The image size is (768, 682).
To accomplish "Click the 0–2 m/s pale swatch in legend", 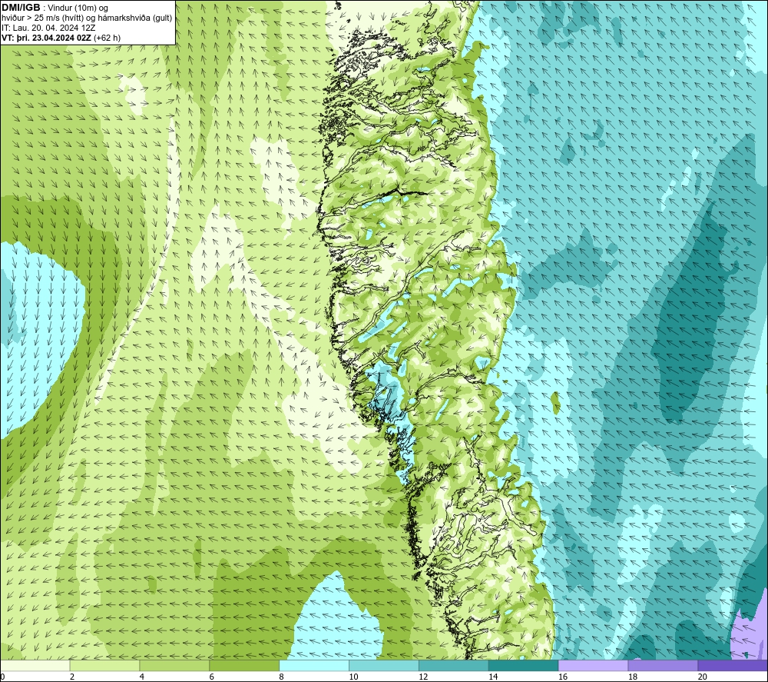I will pyautogui.click(x=35, y=666).
